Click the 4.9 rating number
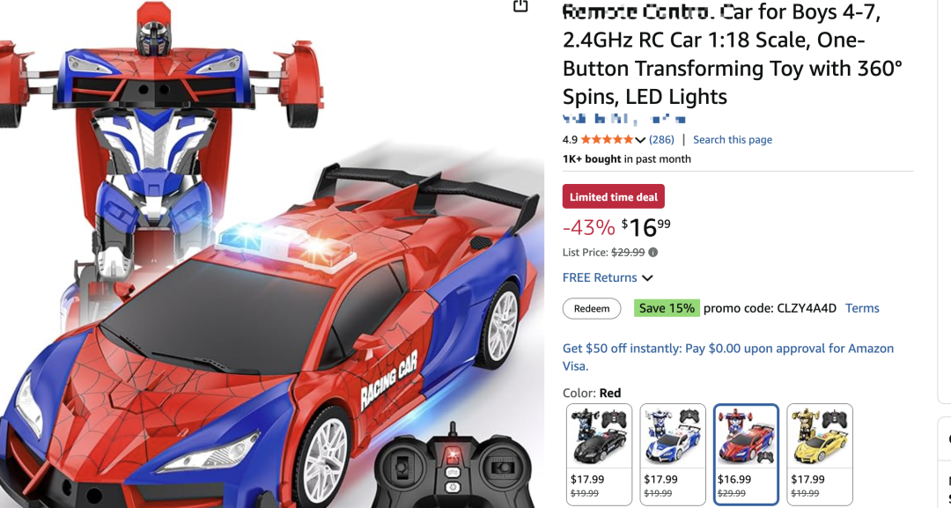 [x=570, y=139]
